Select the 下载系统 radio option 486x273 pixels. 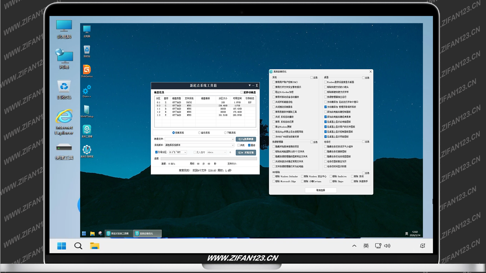pyautogui.click(x=230, y=133)
